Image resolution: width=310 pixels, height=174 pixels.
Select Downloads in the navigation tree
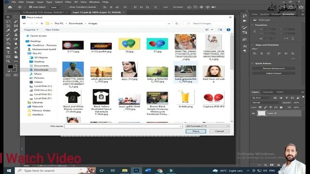[x=41, y=70]
